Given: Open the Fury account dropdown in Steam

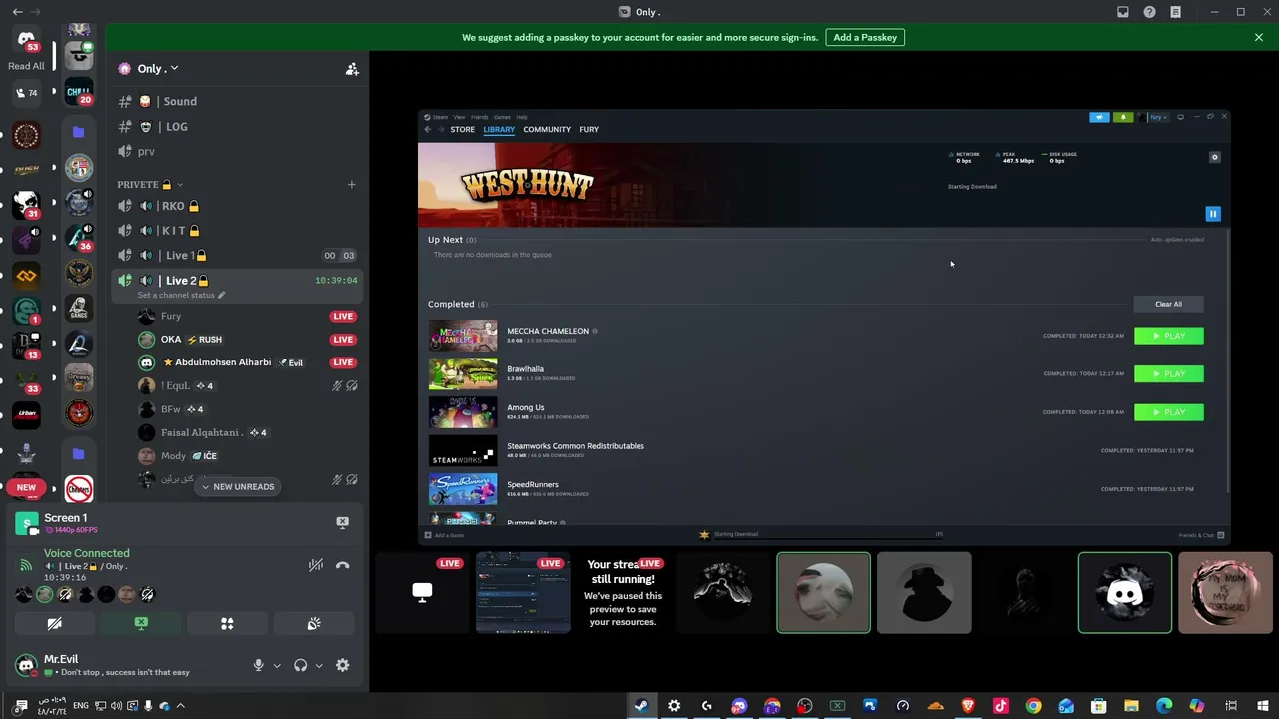Looking at the screenshot, I should (1157, 117).
